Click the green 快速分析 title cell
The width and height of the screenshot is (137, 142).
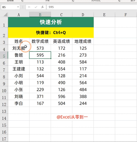coord(51,22)
